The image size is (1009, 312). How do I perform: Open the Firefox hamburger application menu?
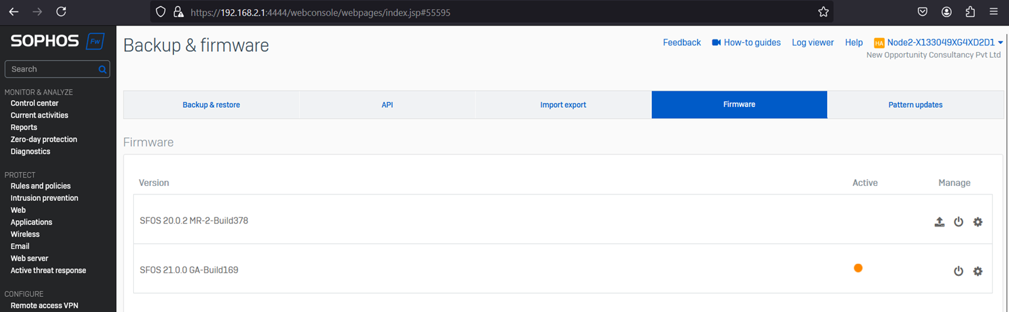993,12
